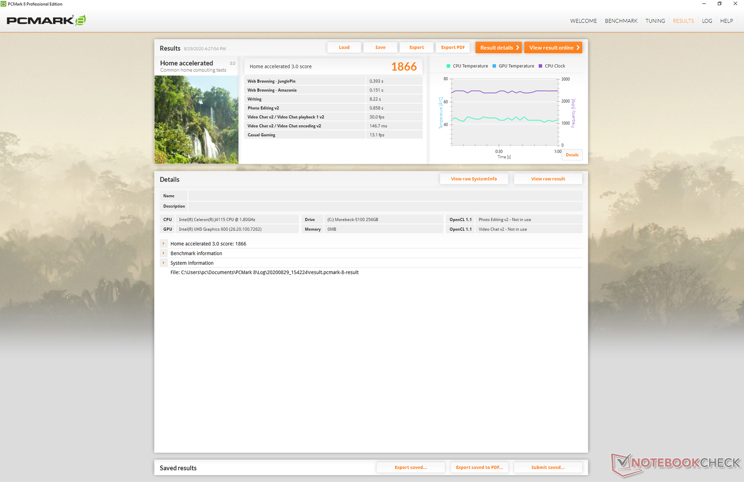The image size is (744, 482).
Task: Expand the Home accelerated 3.0 score row
Action: click(x=164, y=243)
